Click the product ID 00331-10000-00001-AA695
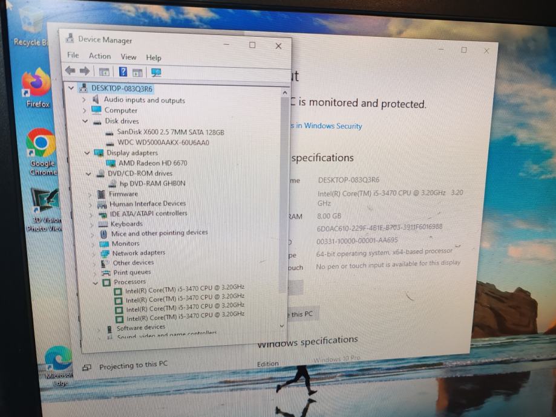The image size is (556, 417). [x=357, y=241]
